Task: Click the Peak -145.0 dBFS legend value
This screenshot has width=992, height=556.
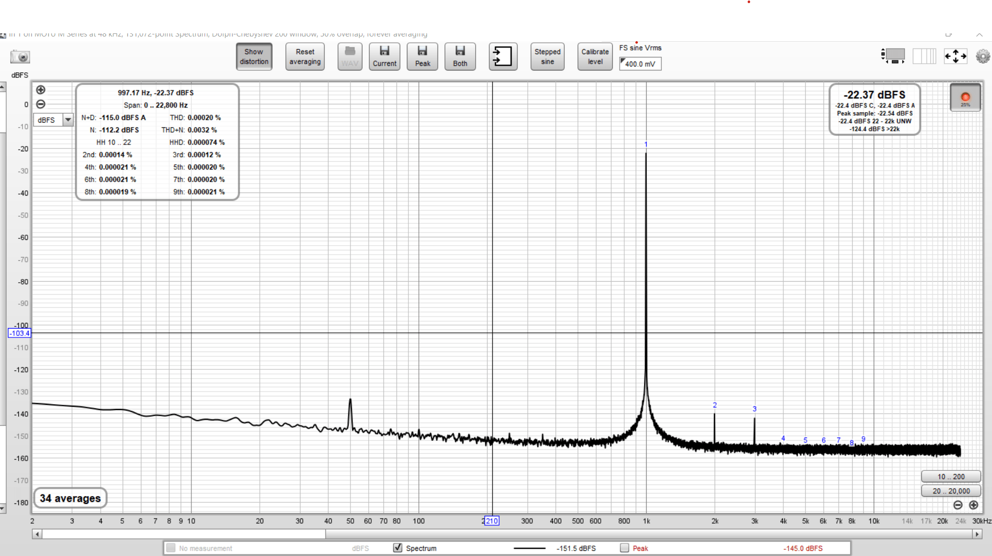Action: (x=803, y=548)
